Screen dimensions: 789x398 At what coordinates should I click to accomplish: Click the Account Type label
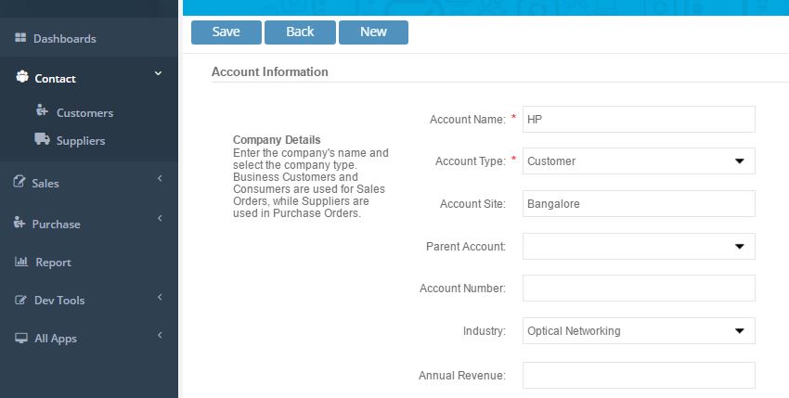click(x=471, y=161)
